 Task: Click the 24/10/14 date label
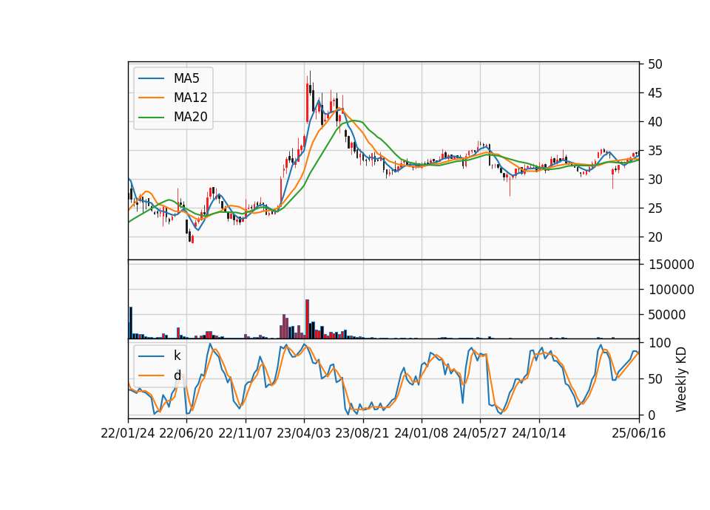[539, 434]
